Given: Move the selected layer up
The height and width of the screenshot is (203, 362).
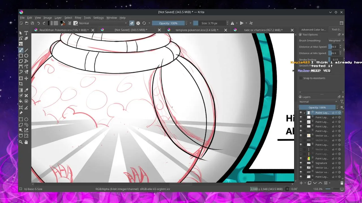Looking at the screenshot, I should pyautogui.click(x=320, y=183).
